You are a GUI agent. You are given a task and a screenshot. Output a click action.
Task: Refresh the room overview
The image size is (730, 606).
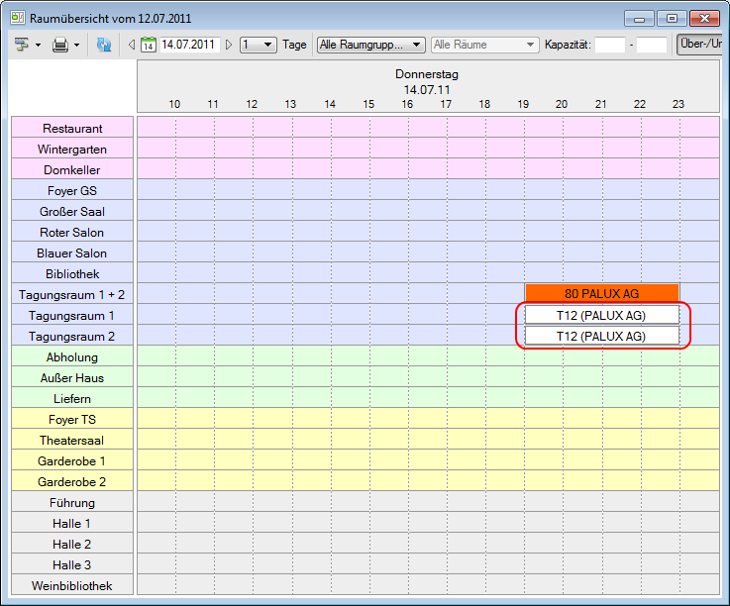pyautogui.click(x=104, y=45)
